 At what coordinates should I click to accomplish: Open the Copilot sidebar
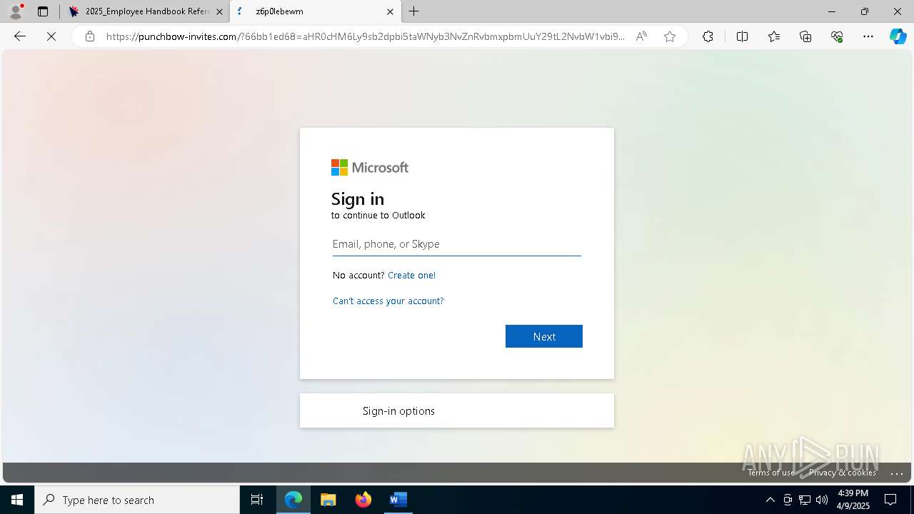pyautogui.click(x=898, y=36)
